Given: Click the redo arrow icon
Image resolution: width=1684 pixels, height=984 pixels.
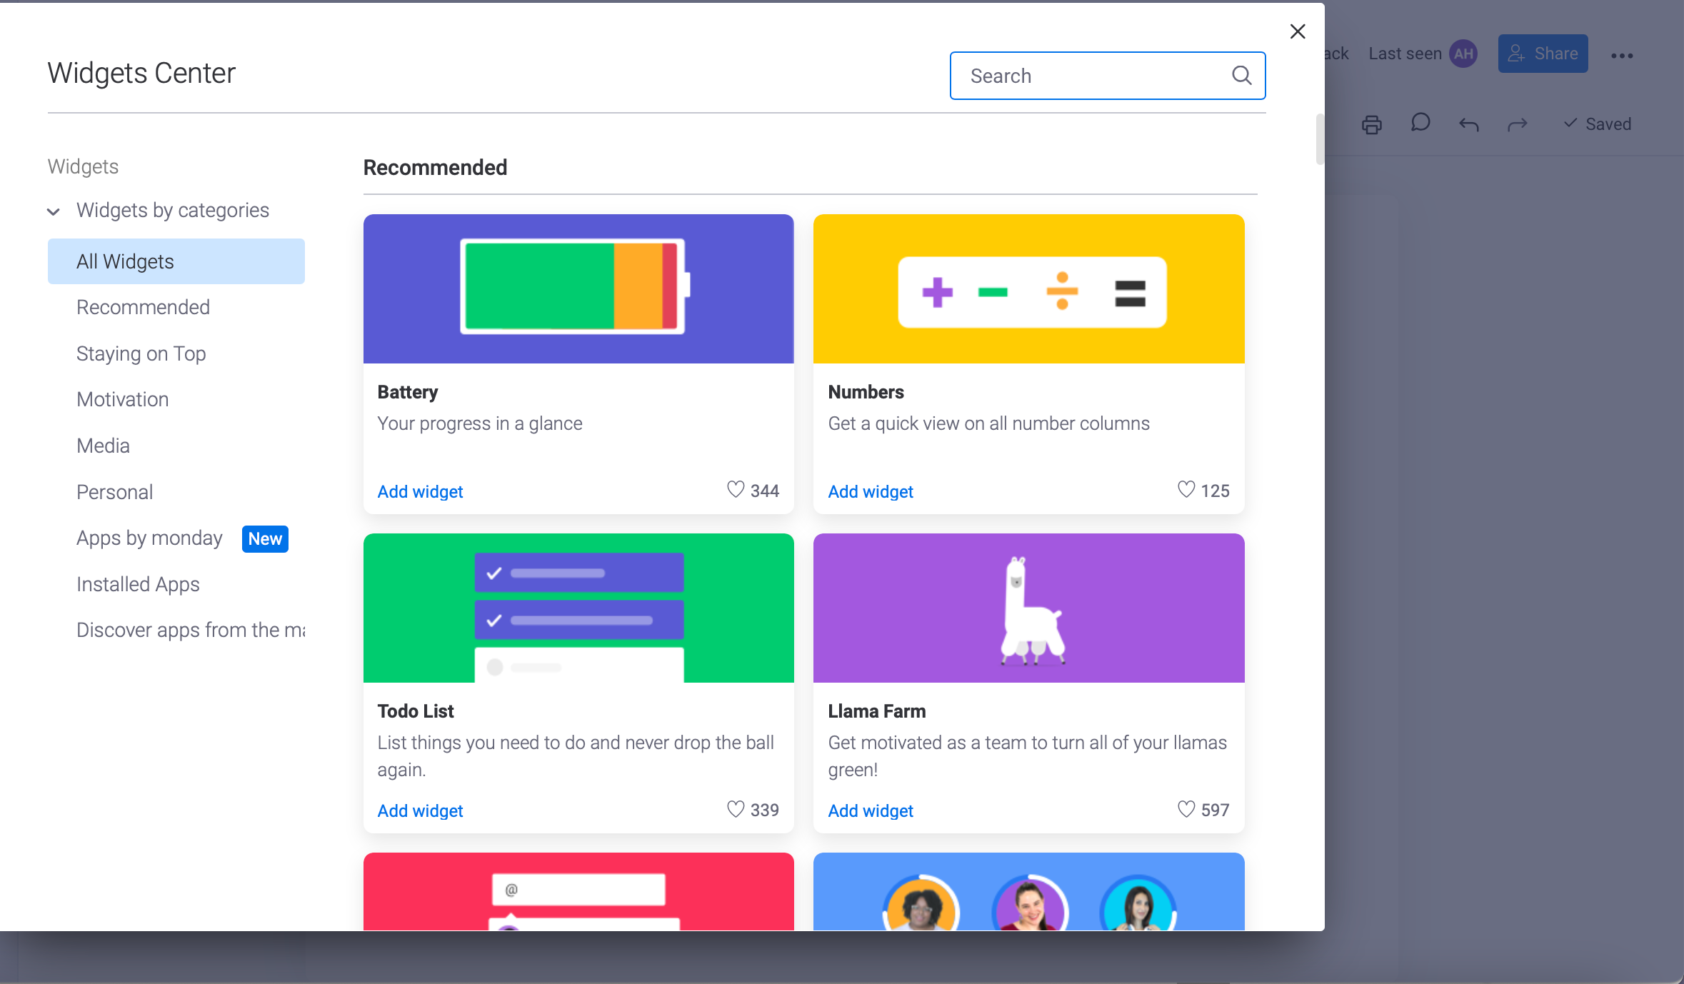Looking at the screenshot, I should pos(1518,124).
